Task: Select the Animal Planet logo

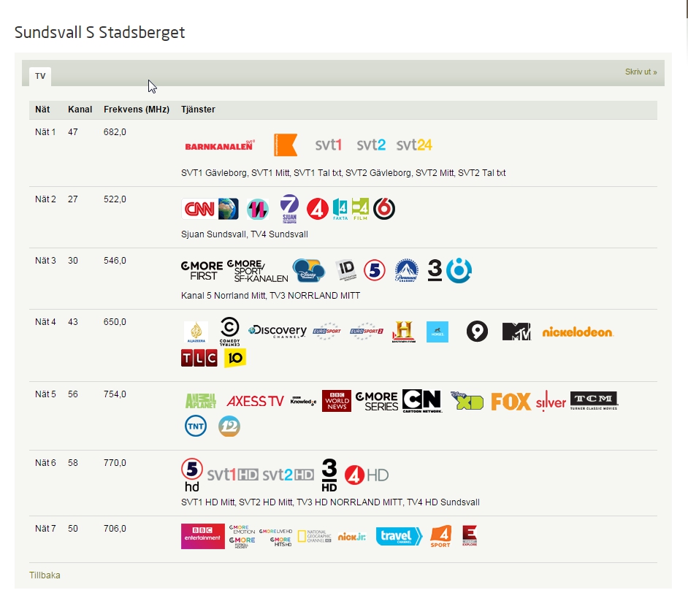Action: pyautogui.click(x=201, y=401)
